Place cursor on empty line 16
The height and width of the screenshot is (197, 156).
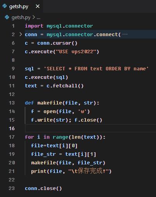pos(90,129)
